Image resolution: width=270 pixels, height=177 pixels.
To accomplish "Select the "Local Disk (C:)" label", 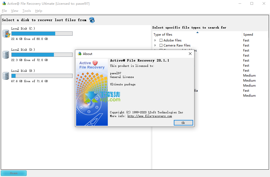I will coord(23,29).
